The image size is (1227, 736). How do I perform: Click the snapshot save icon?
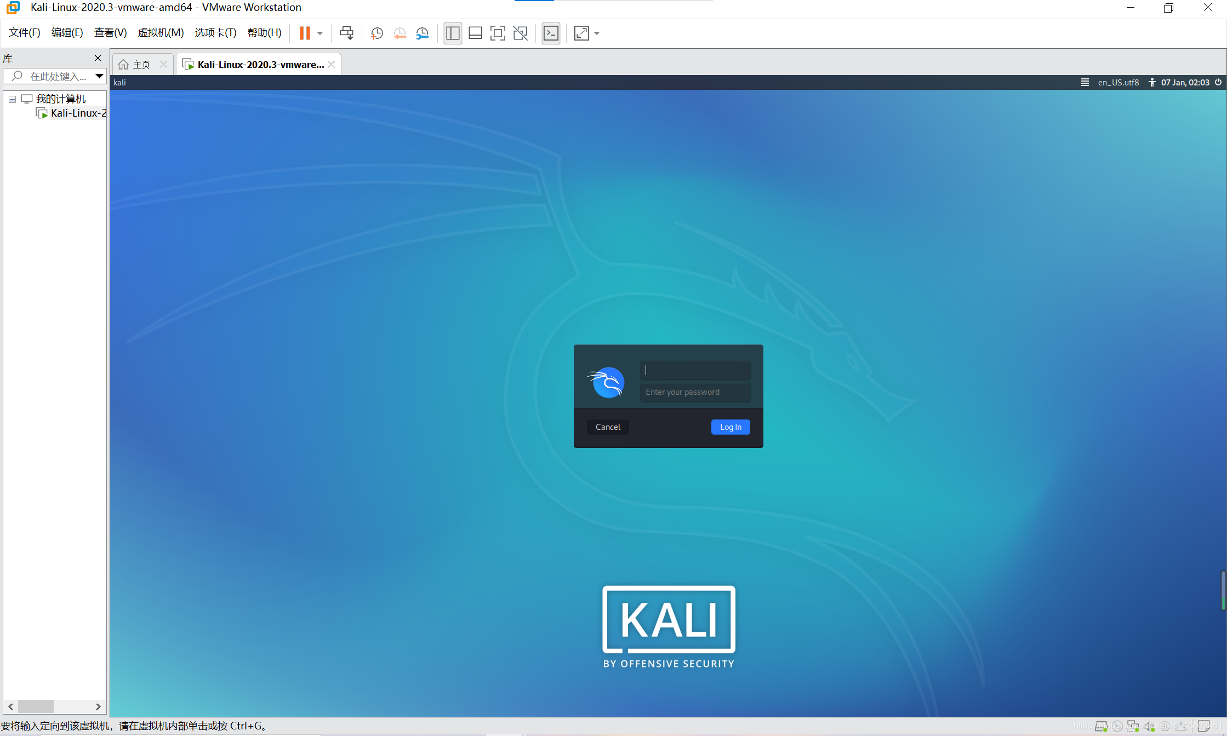pos(376,33)
